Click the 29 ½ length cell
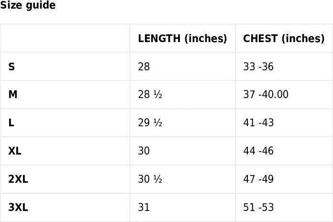This screenshot has height=222, width=333. coord(150,123)
